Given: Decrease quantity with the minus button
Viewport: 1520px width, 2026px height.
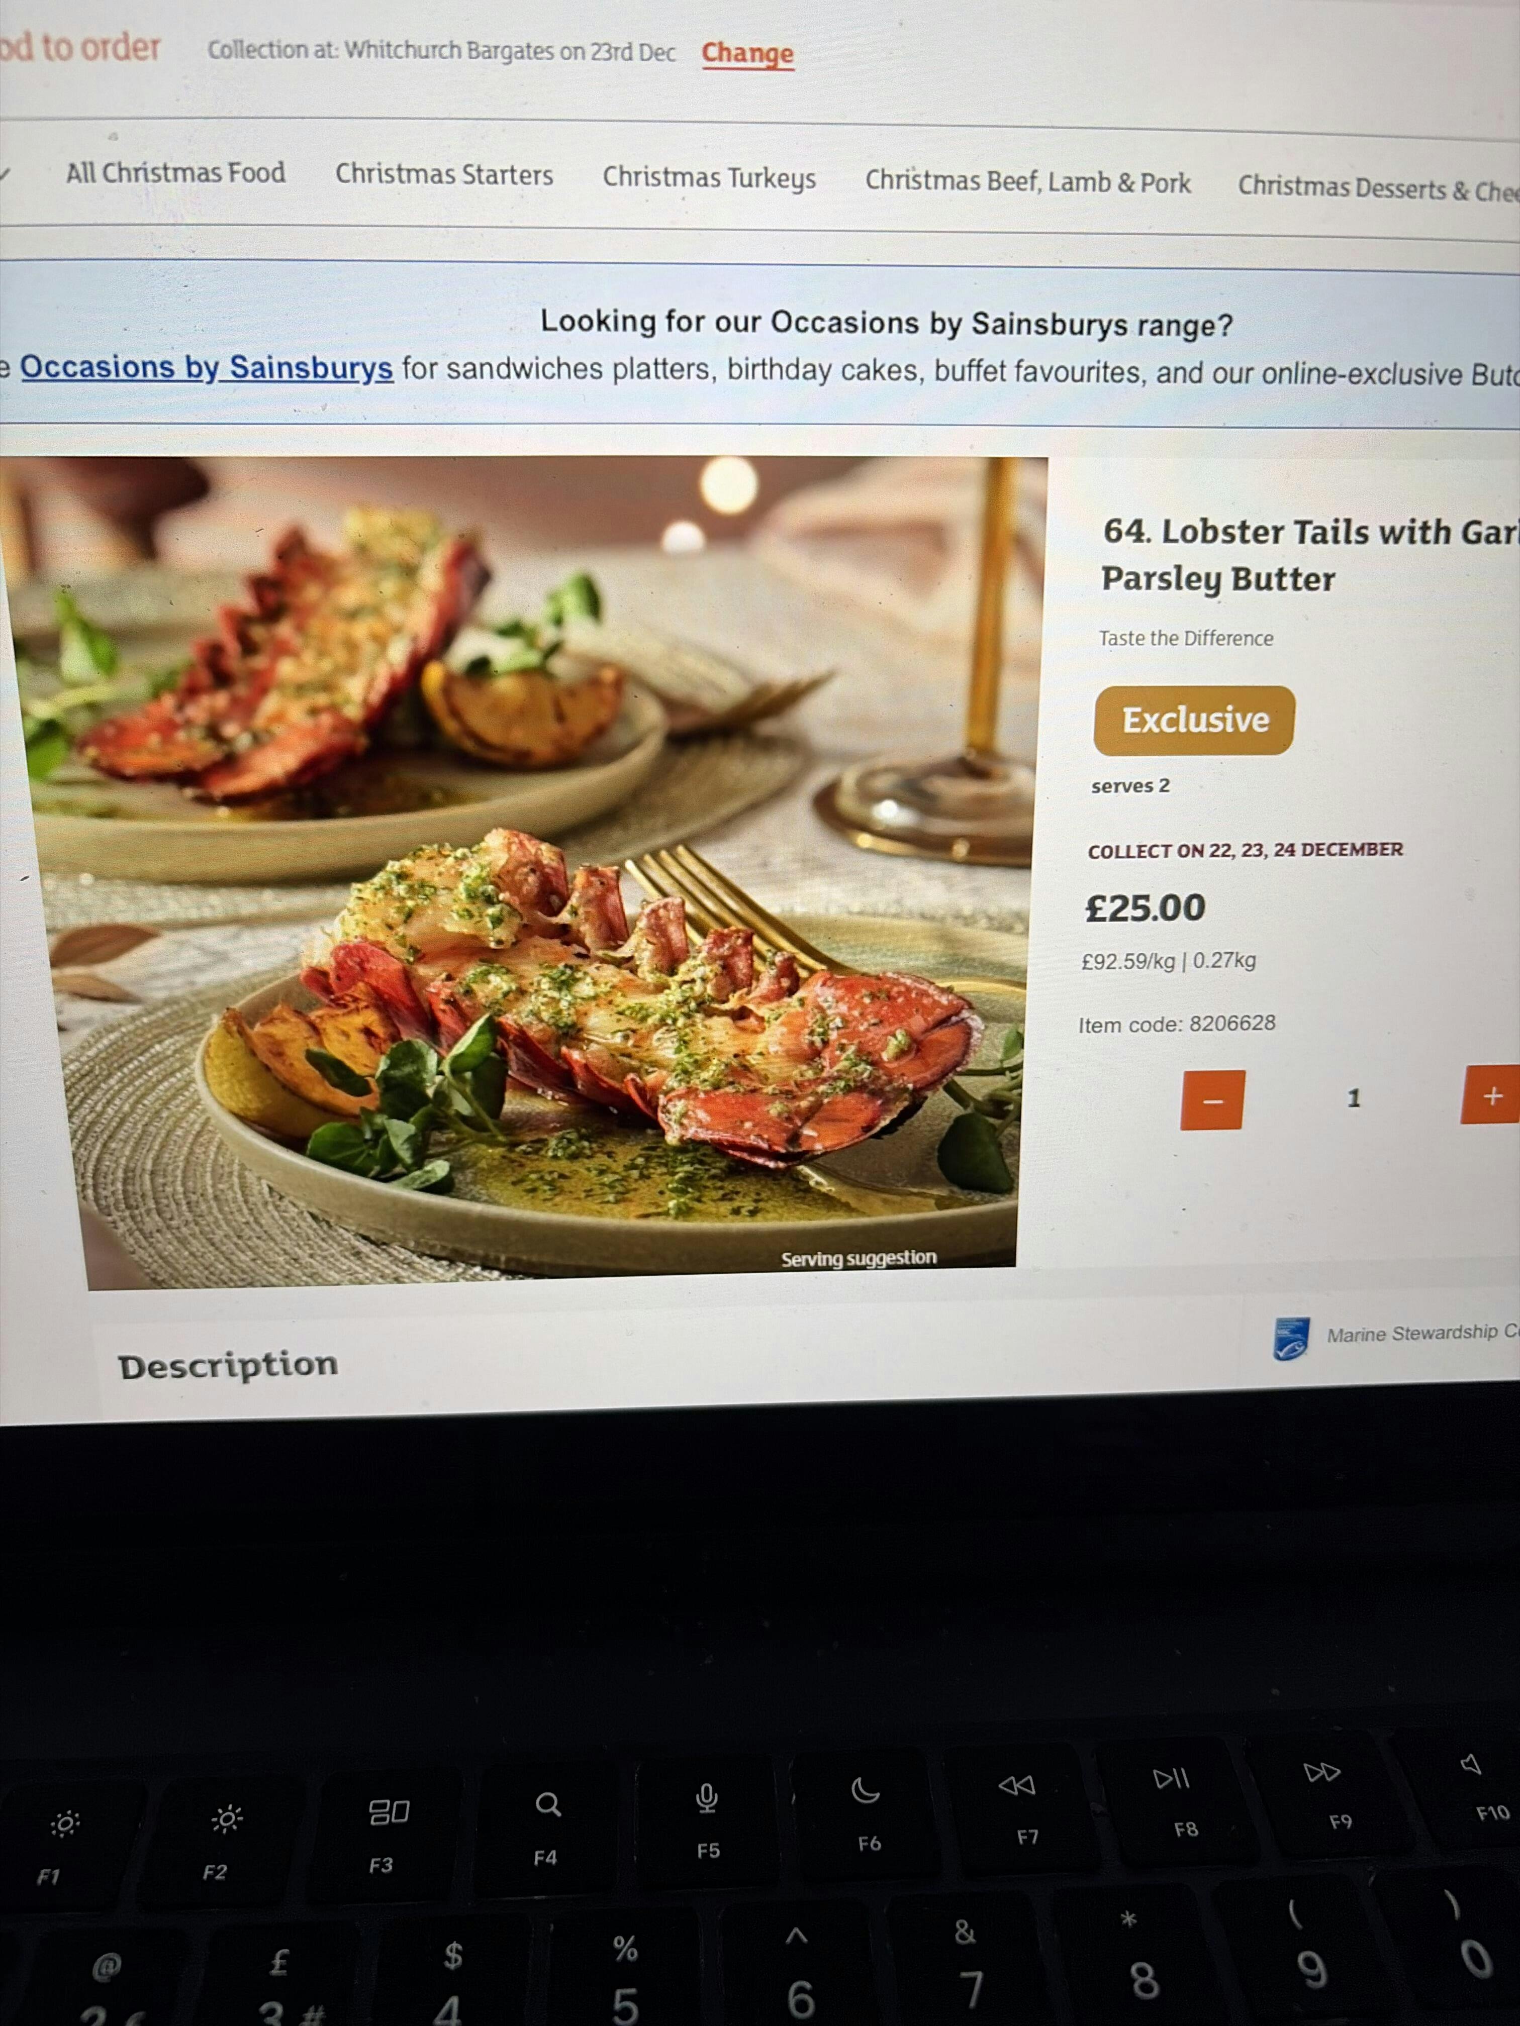Looking at the screenshot, I should tap(1212, 1100).
